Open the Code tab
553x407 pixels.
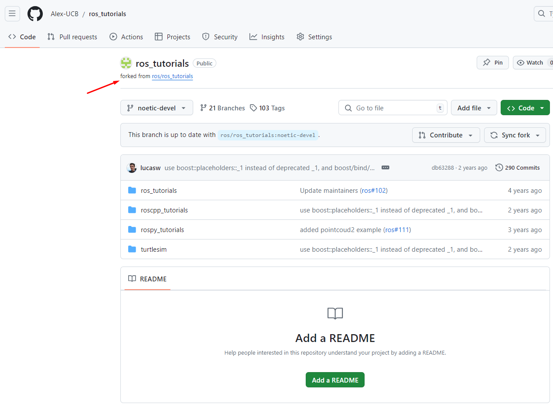pyautogui.click(x=22, y=37)
